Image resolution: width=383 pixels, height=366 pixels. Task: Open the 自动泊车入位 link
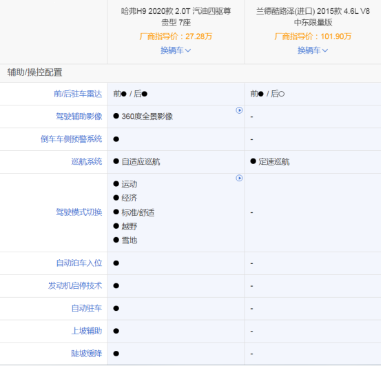pyautogui.click(x=79, y=263)
